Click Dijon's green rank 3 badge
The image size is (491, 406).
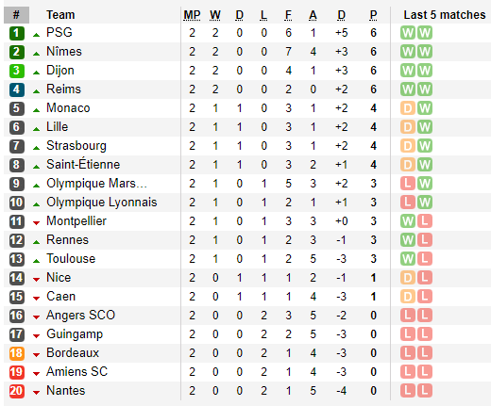17,71
